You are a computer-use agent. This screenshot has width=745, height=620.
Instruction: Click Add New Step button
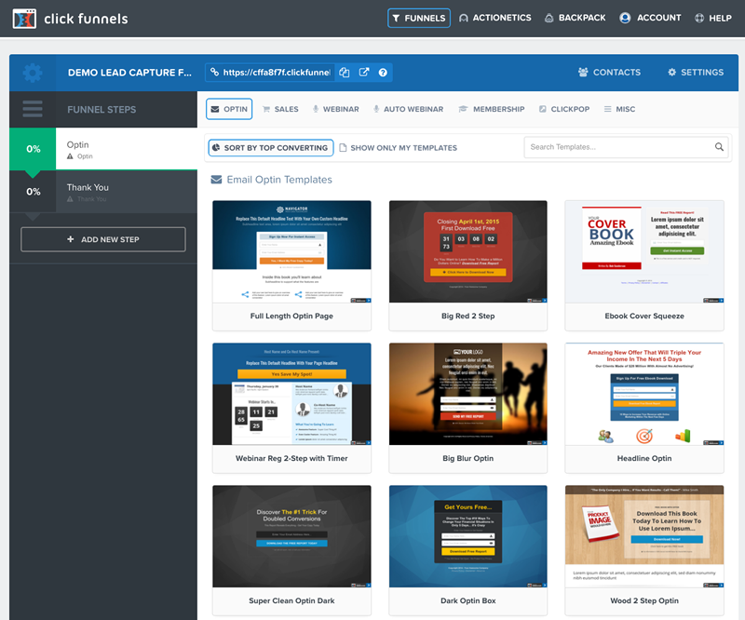pos(103,239)
